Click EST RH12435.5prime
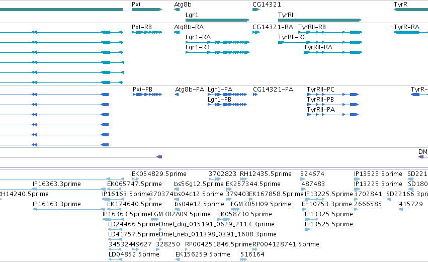 pyautogui.click(x=266, y=174)
